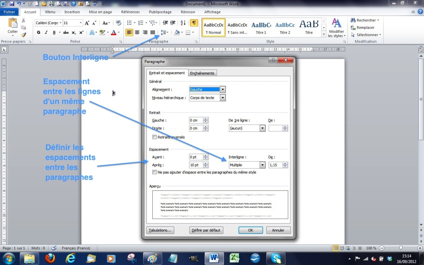Image resolution: width=424 pixels, height=265 pixels.
Task: Decrease paragraph indent in the ribbon
Action: coord(165,23)
